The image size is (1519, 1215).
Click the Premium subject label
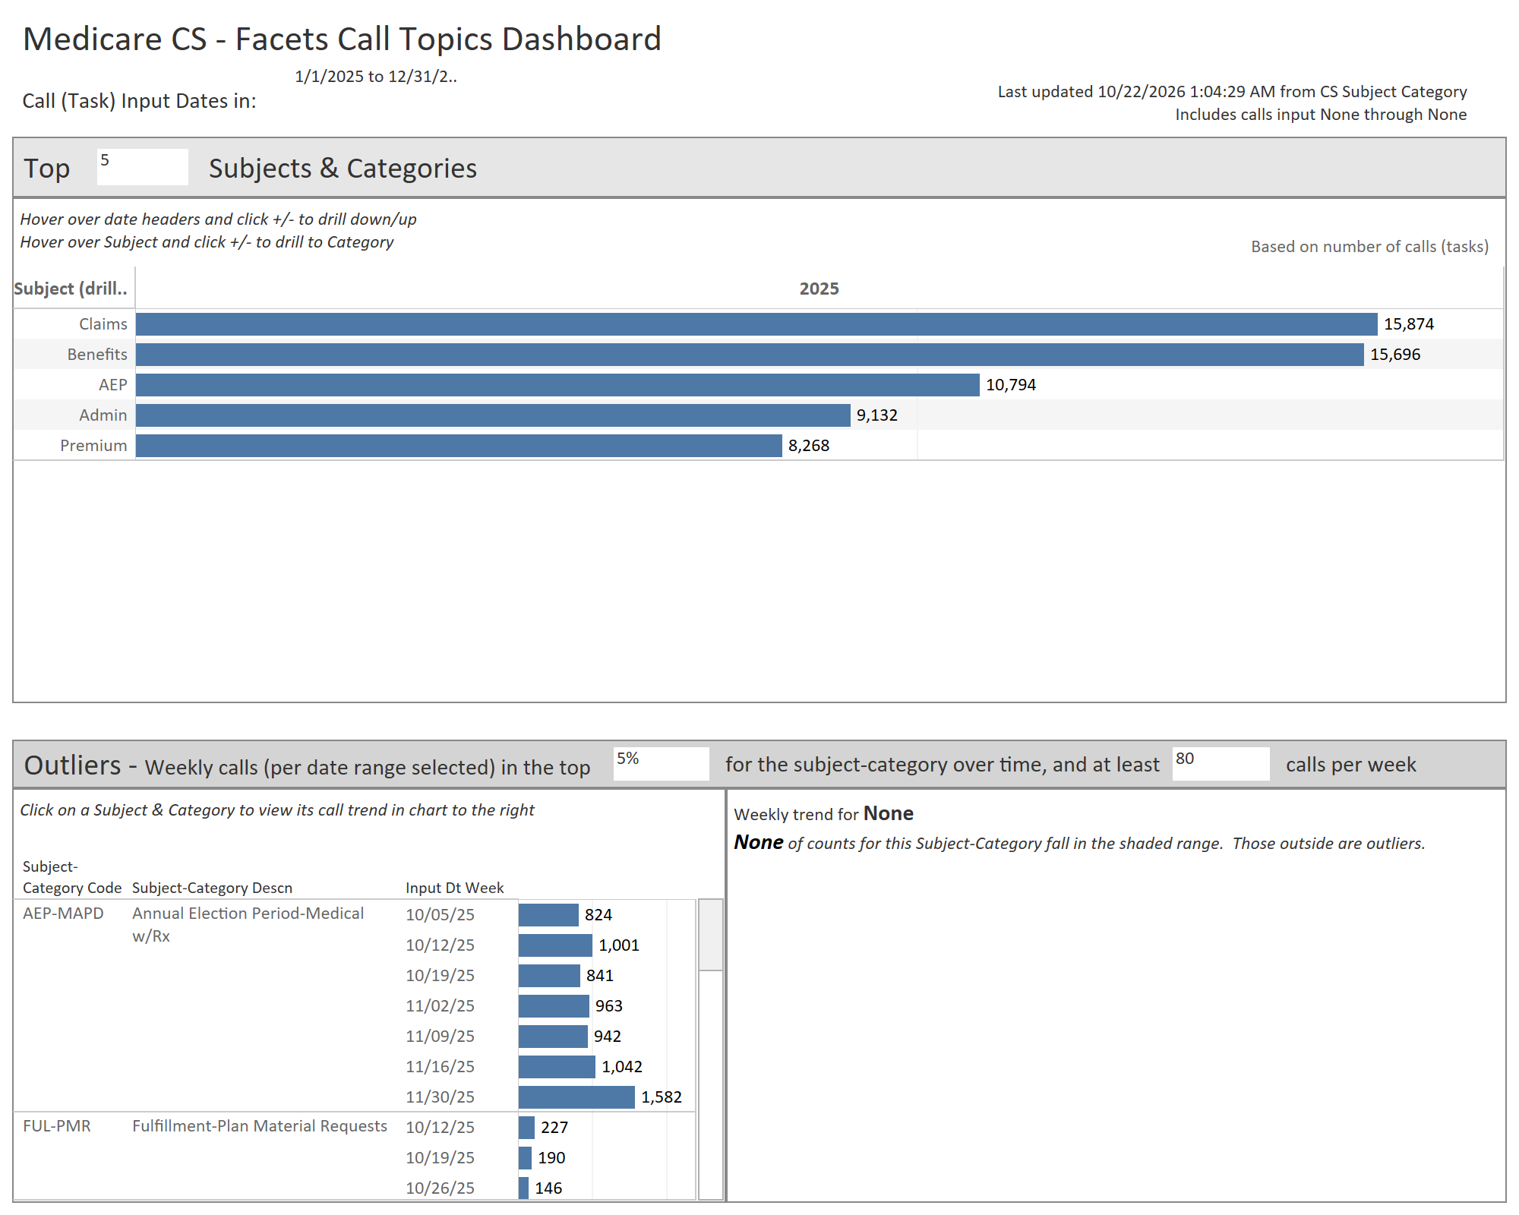coord(93,446)
